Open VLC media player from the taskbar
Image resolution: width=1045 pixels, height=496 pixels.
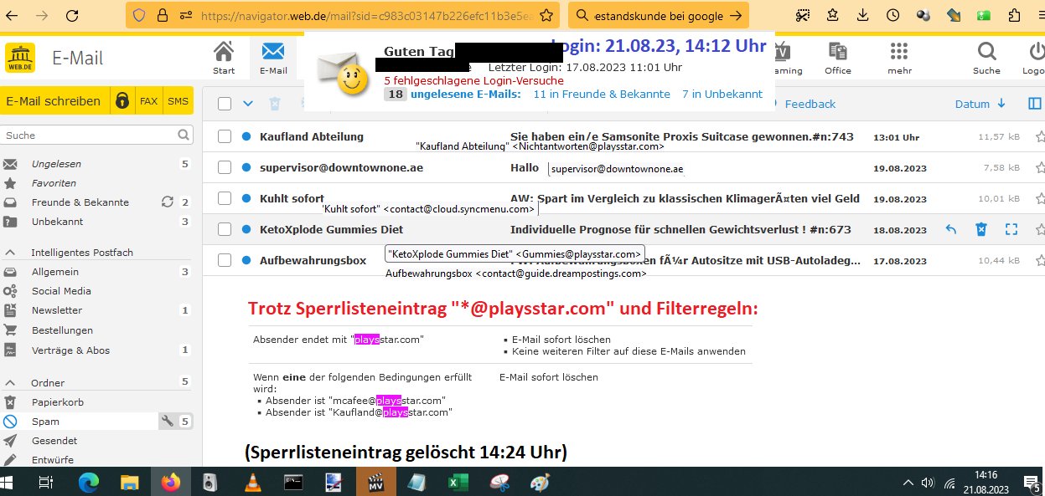pyautogui.click(x=251, y=482)
